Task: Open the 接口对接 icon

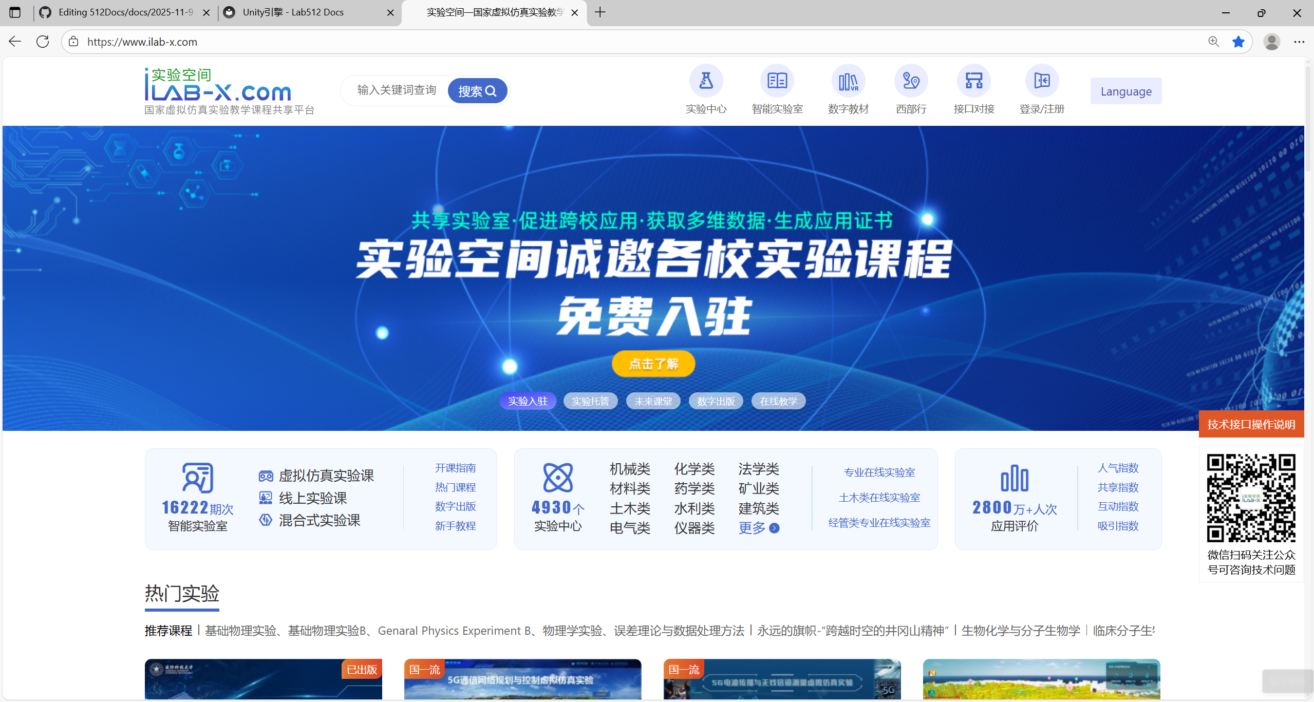Action: click(973, 81)
